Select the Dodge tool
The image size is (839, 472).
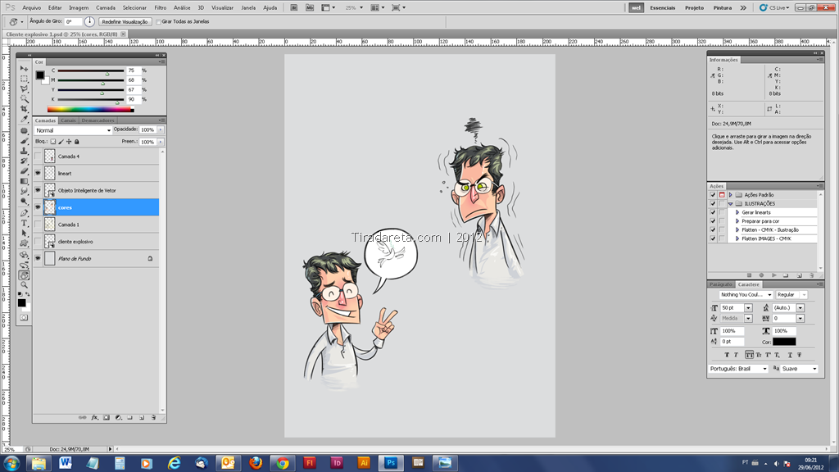(x=24, y=202)
